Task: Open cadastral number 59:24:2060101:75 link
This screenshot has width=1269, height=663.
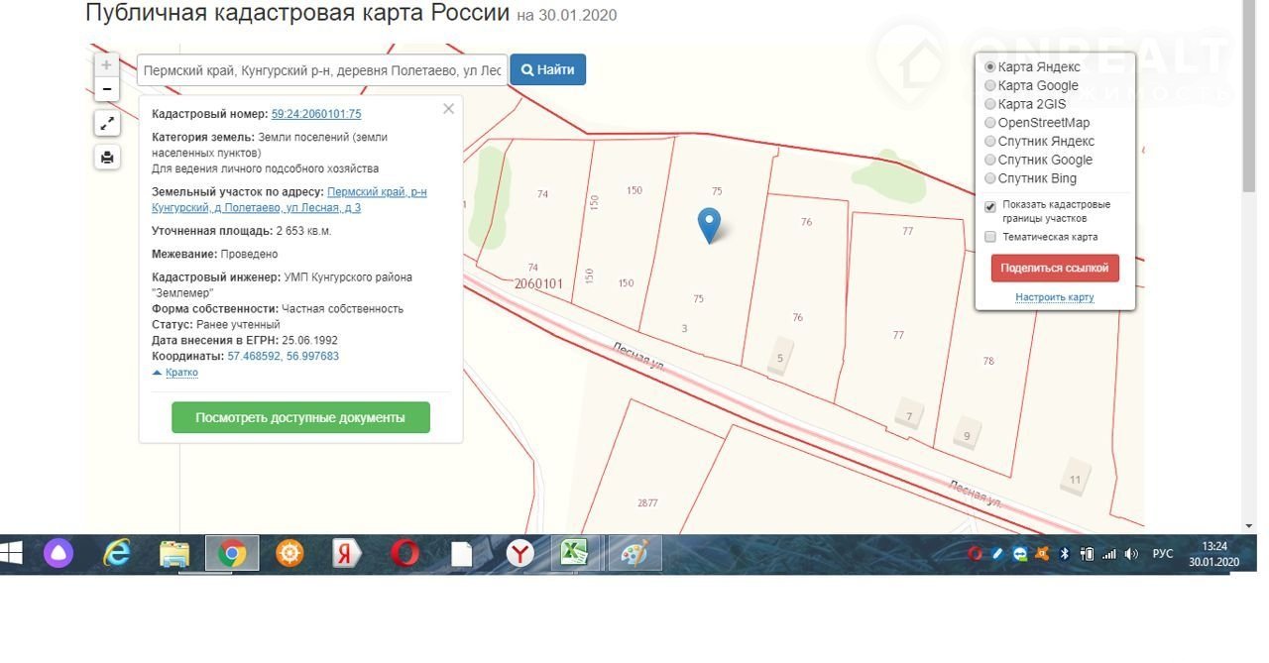Action: 316,114
